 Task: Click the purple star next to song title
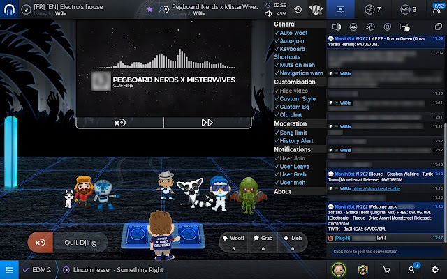(x=149, y=9)
